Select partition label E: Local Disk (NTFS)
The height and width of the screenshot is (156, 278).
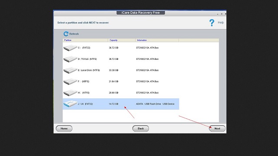coord(89,70)
